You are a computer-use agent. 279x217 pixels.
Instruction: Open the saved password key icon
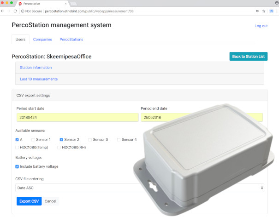[257, 11]
